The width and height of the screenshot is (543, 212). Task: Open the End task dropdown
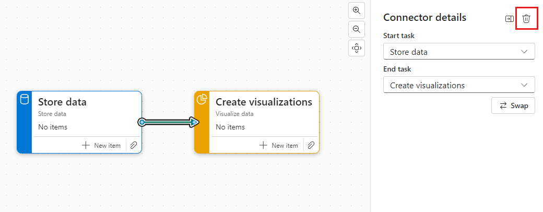click(x=459, y=85)
